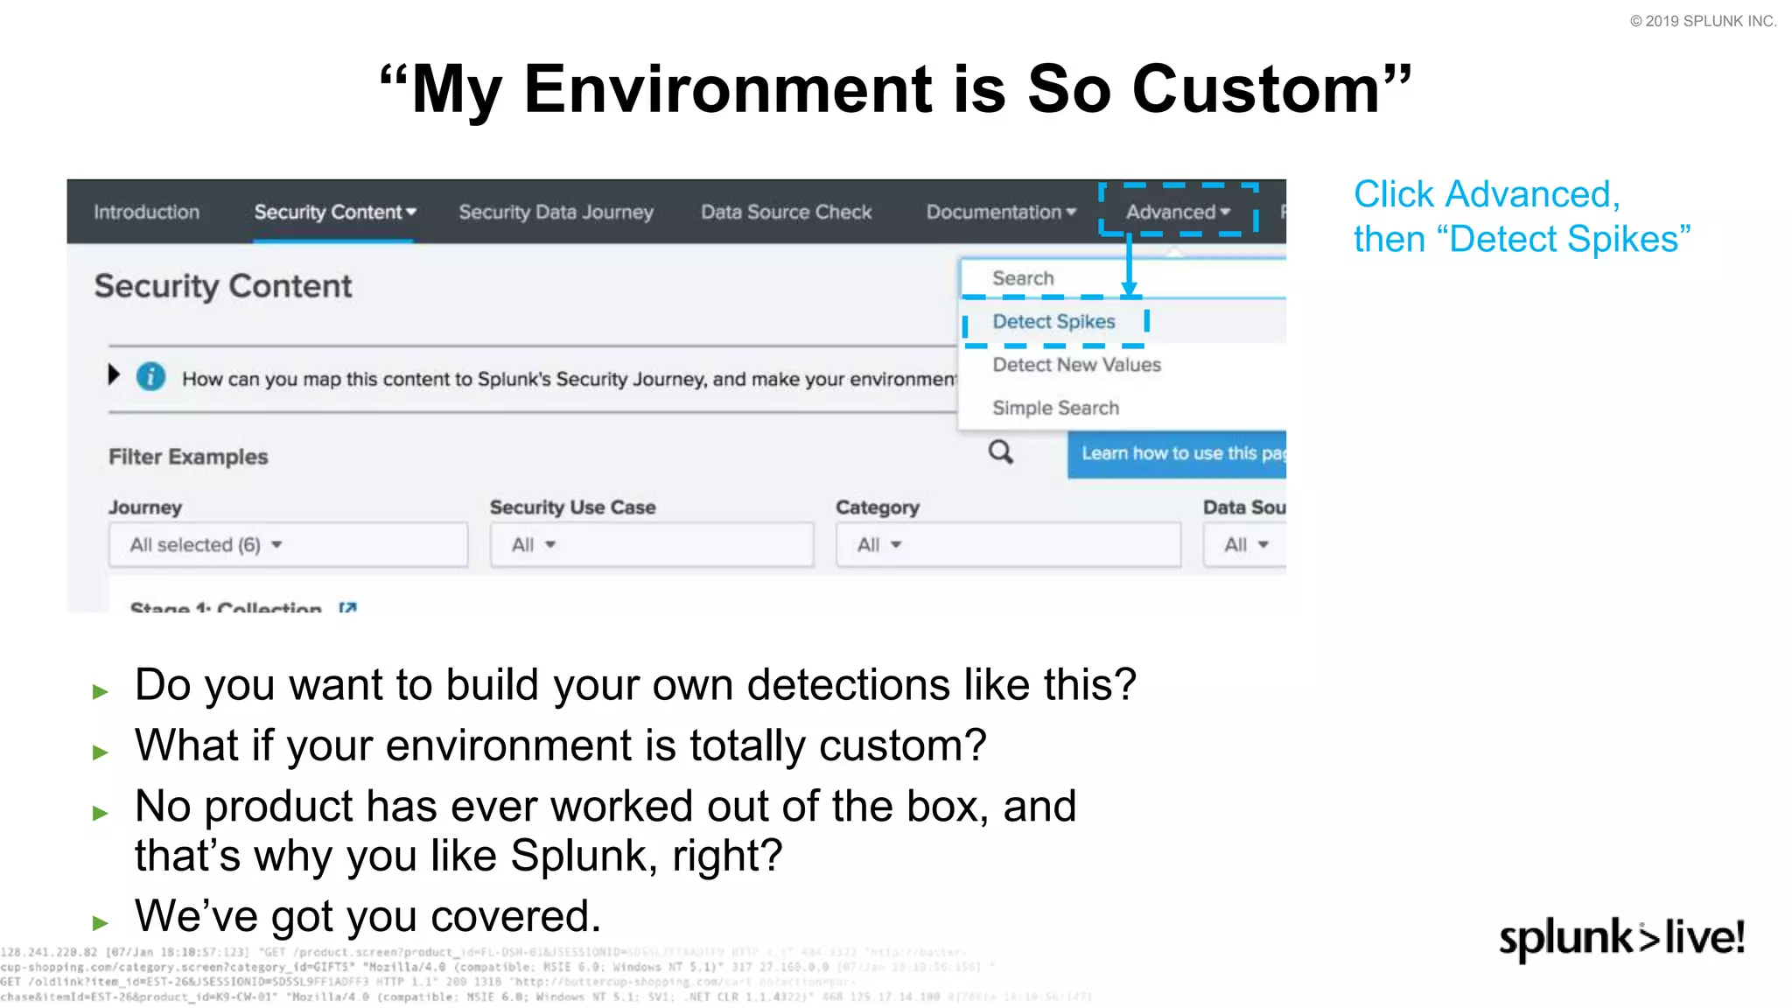Open Stage 1 Collection external link icon
1792x1008 pixels.
point(347,607)
